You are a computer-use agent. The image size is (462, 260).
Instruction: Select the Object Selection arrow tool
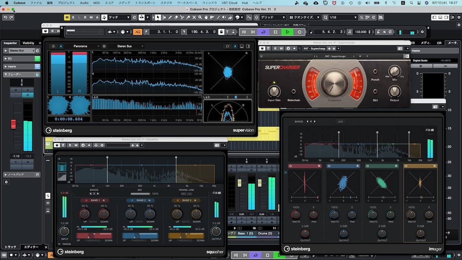[x=158, y=17]
